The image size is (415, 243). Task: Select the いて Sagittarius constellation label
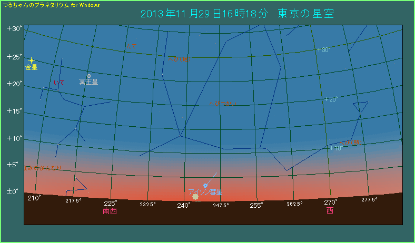(x=59, y=83)
